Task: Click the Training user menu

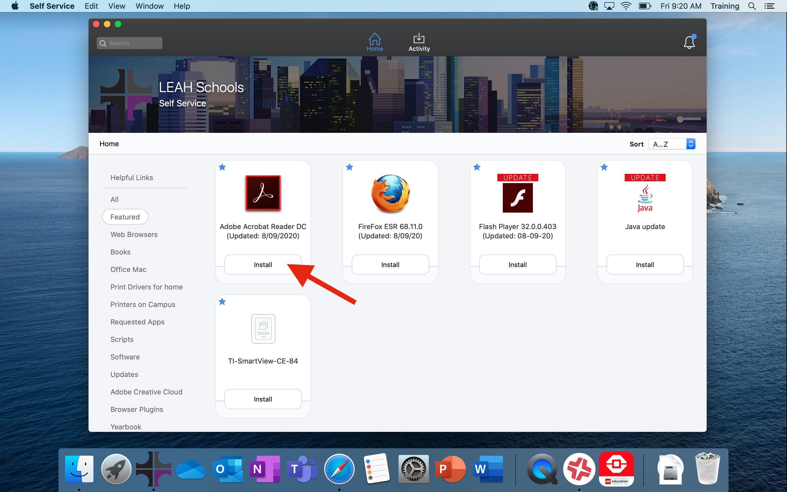Action: click(x=725, y=6)
